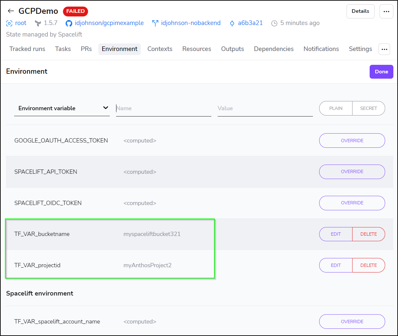
Task: Open the Dependencies tab
Action: tap(274, 49)
